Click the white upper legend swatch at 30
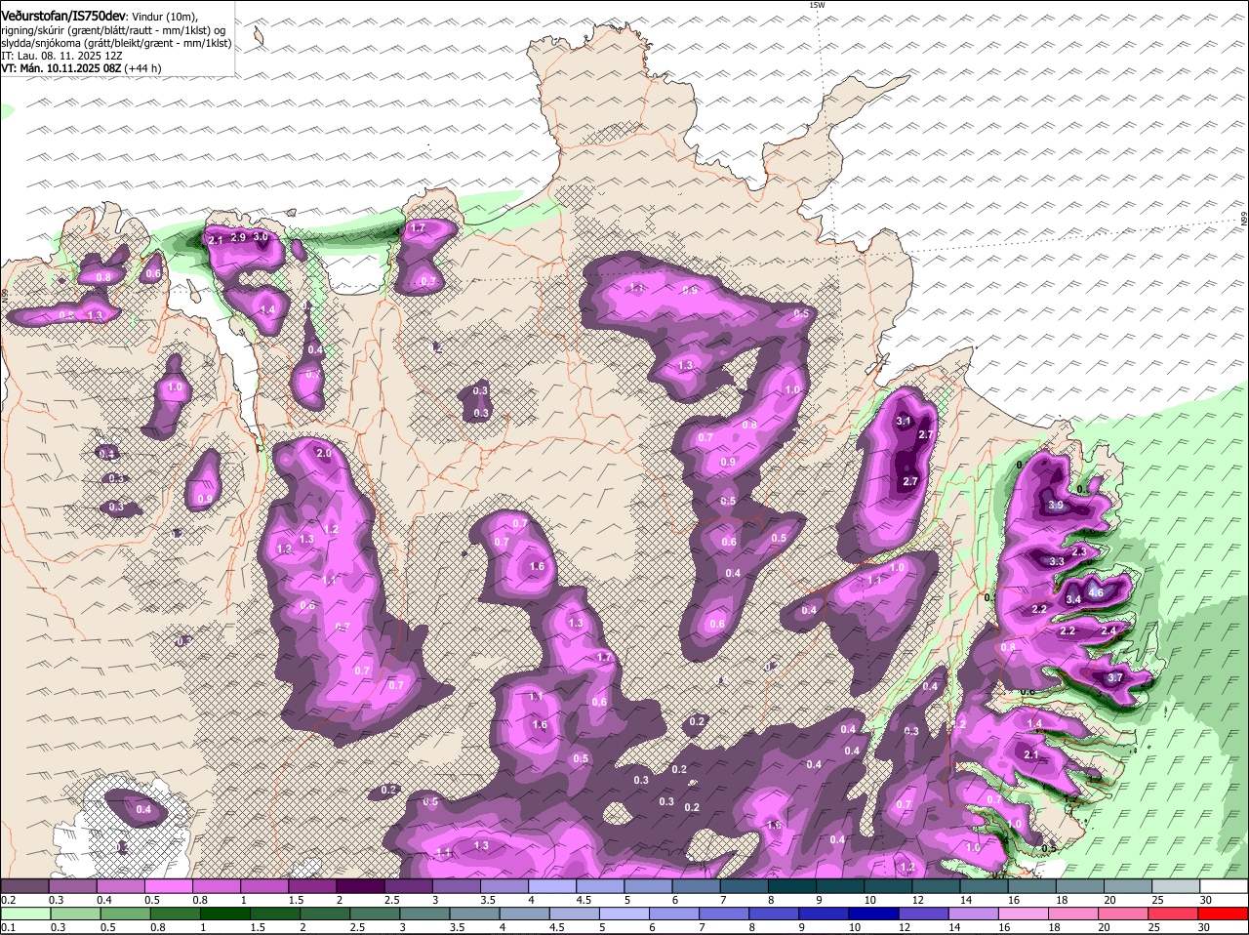1249x935 pixels. coord(1224,886)
